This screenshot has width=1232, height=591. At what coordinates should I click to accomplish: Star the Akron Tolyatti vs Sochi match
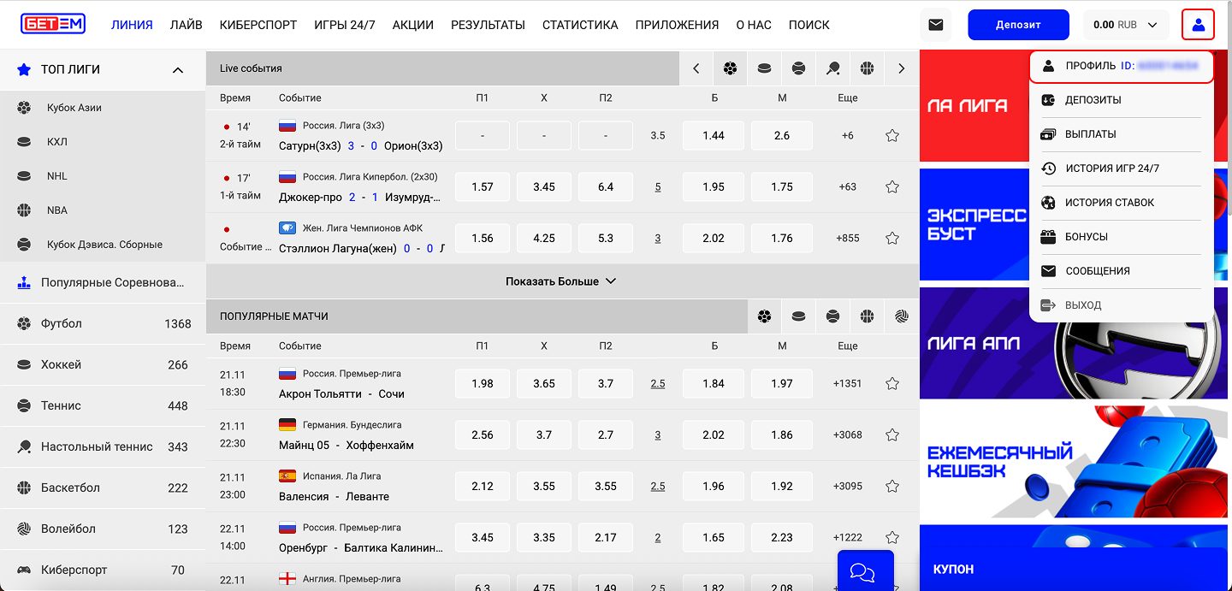tap(892, 383)
